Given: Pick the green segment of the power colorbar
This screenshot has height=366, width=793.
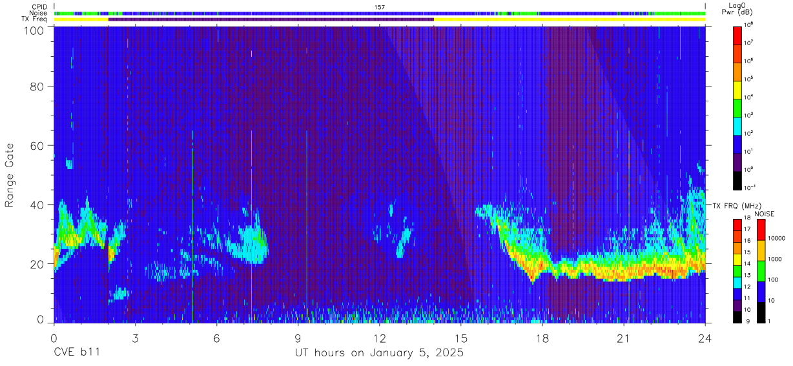Looking at the screenshot, I should (737, 107).
